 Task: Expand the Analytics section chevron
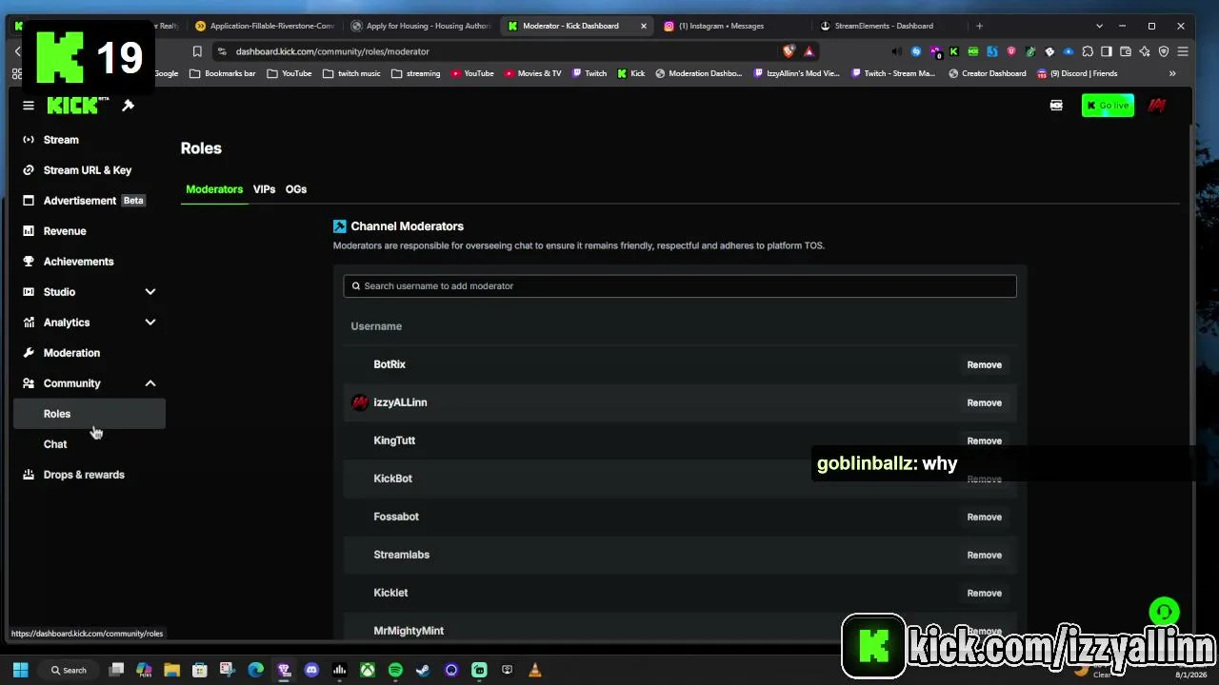click(150, 323)
